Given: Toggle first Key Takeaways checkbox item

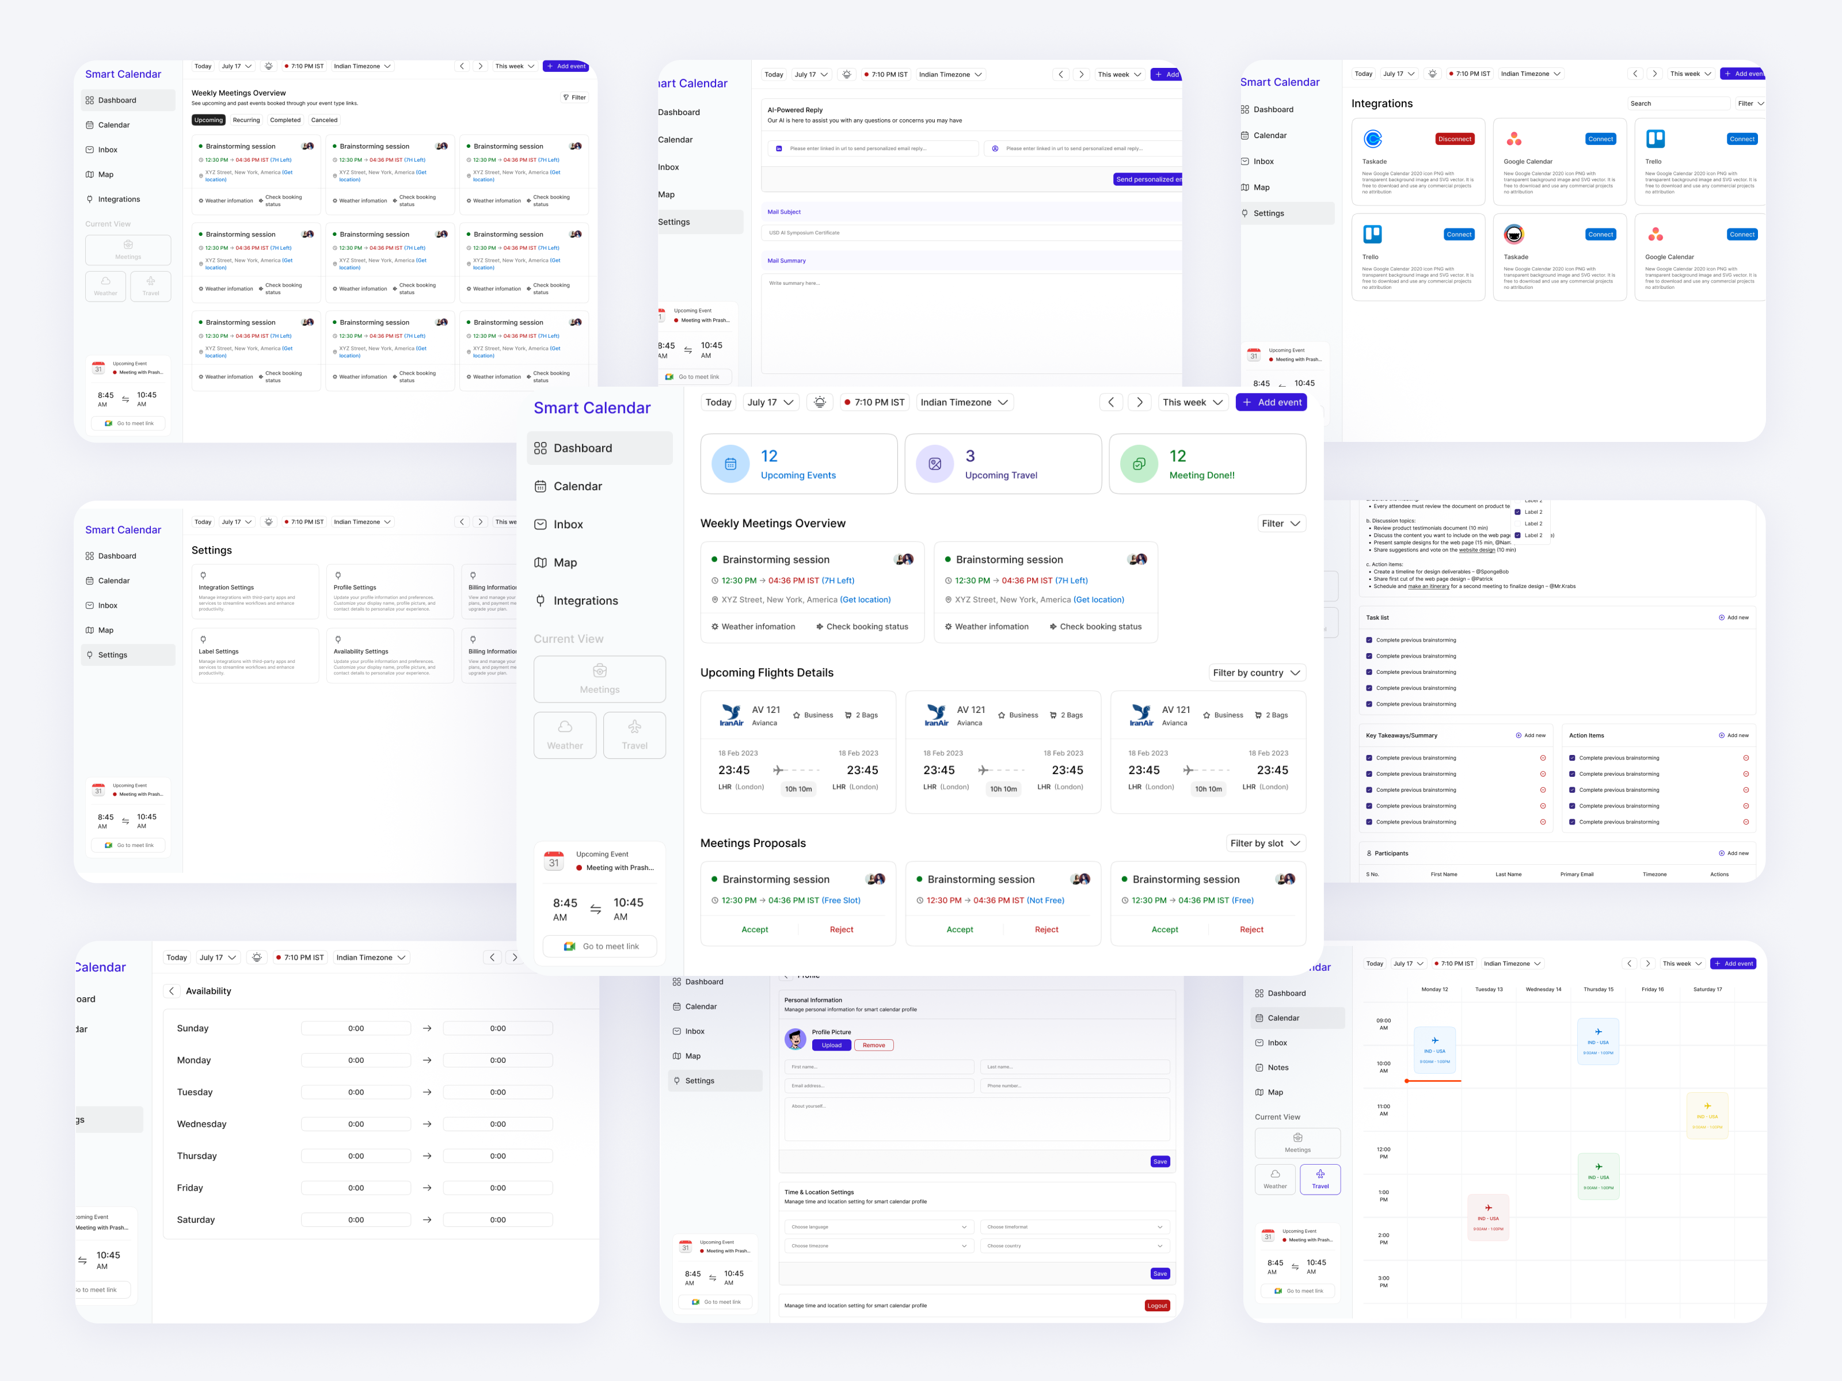Looking at the screenshot, I should tap(1369, 757).
